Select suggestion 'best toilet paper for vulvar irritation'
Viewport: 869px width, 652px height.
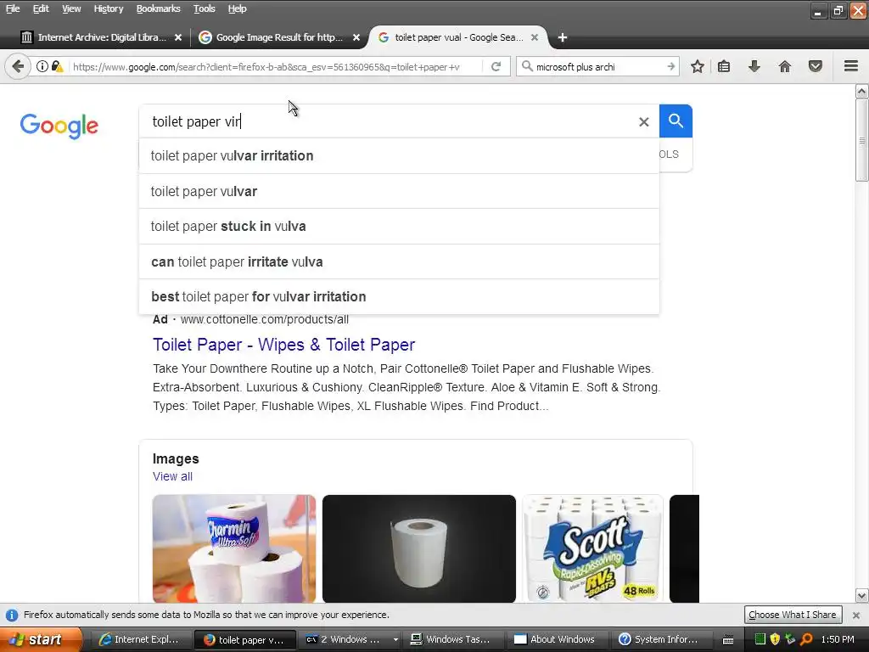(x=399, y=296)
